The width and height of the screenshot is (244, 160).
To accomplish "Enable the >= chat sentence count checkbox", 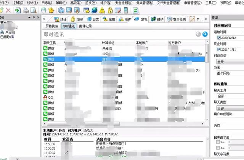I will pyautogui.click(x=218, y=142).
